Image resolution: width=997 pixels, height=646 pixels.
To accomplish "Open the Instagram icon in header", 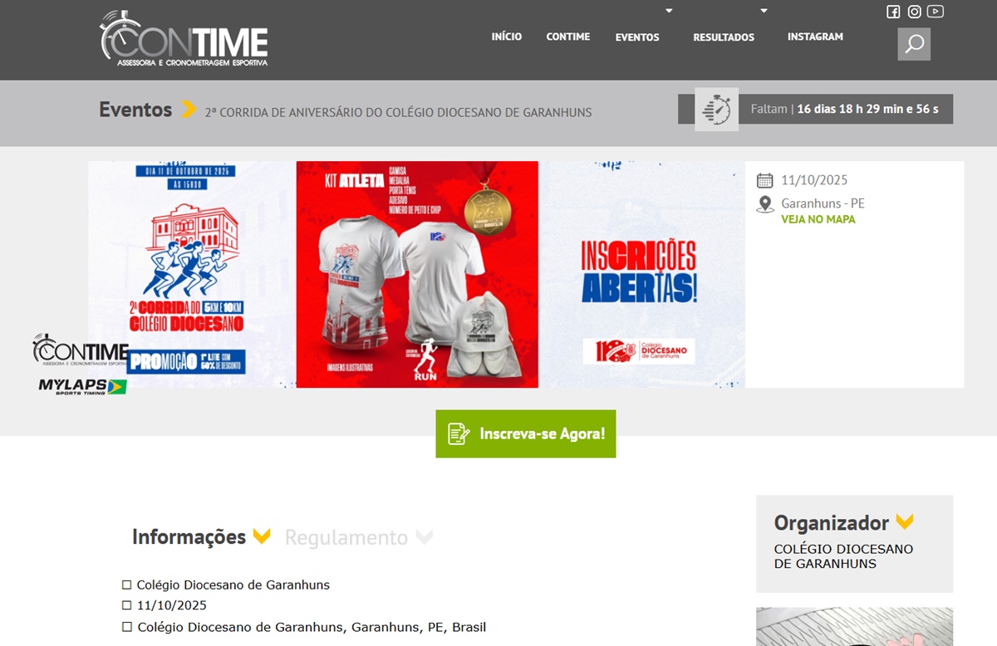I will 914,12.
